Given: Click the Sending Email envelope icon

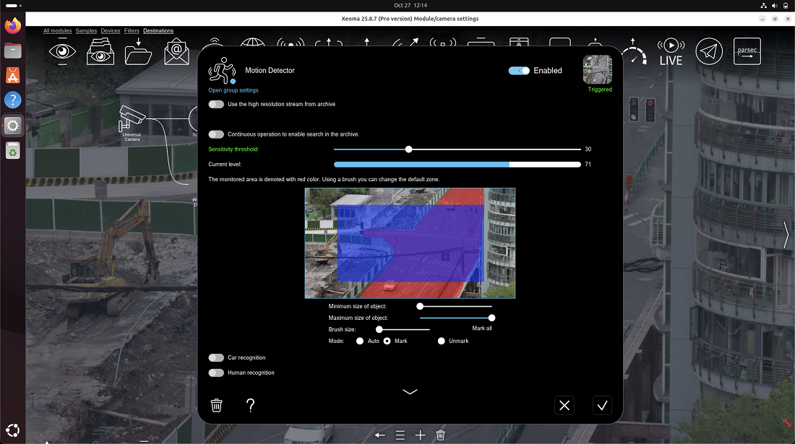Looking at the screenshot, I should click(176, 52).
